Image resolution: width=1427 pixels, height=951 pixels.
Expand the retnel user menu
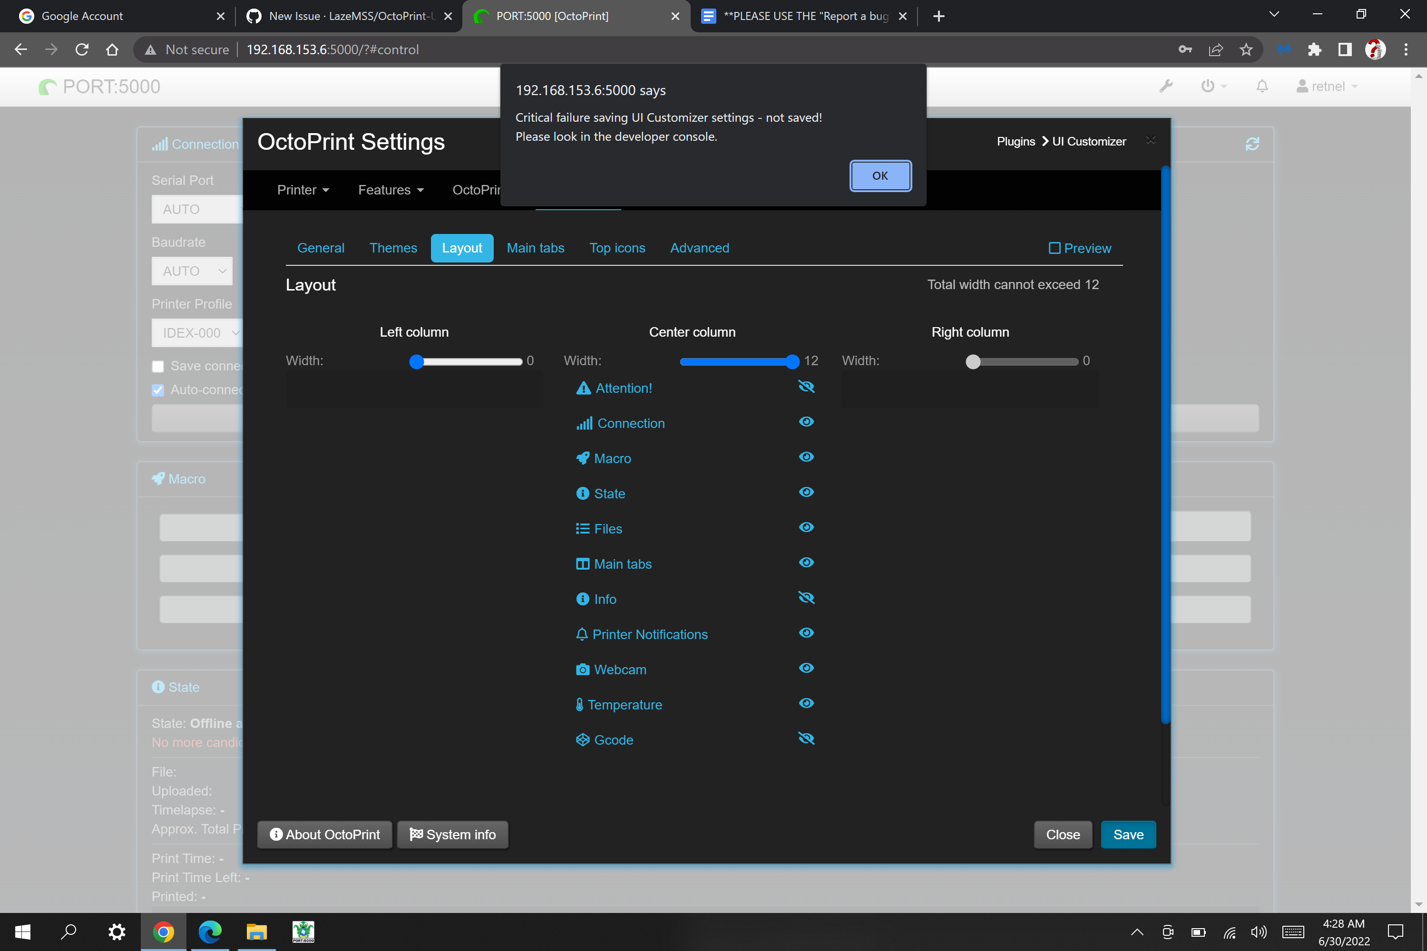[x=1328, y=86]
